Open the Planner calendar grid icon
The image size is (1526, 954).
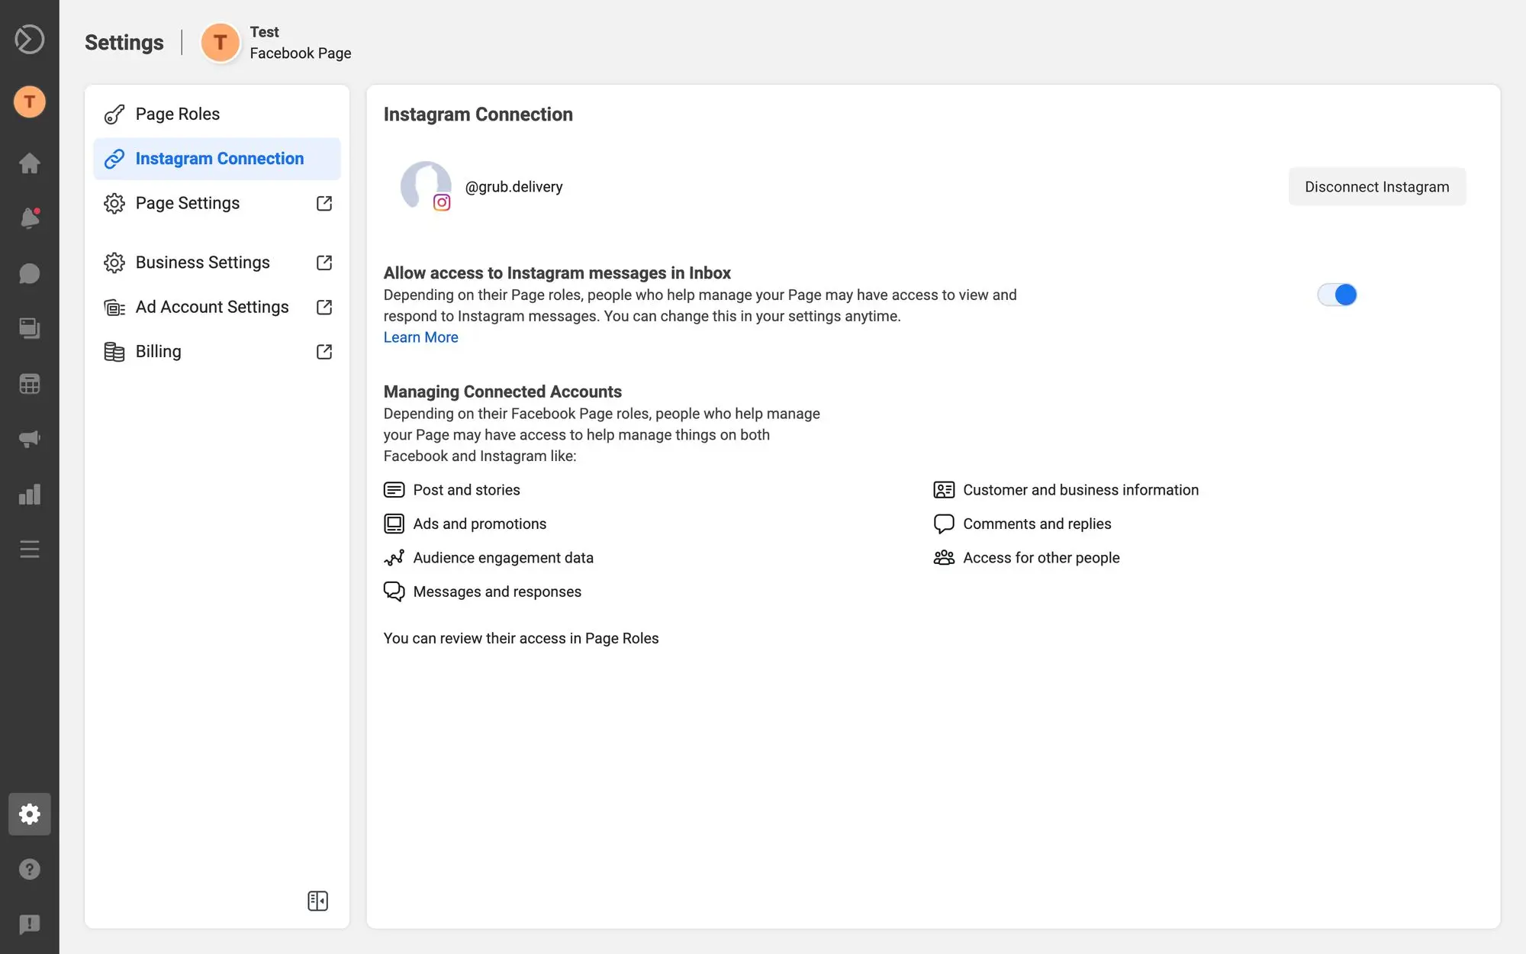[x=29, y=384]
